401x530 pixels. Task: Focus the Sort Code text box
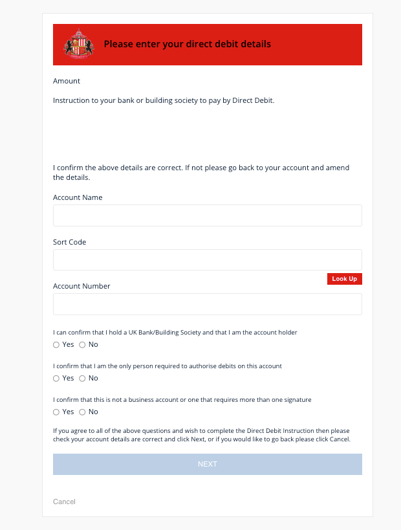(x=207, y=259)
